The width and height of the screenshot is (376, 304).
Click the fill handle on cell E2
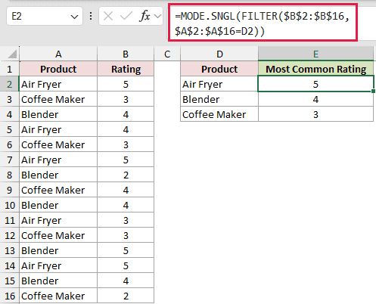tap(373, 91)
